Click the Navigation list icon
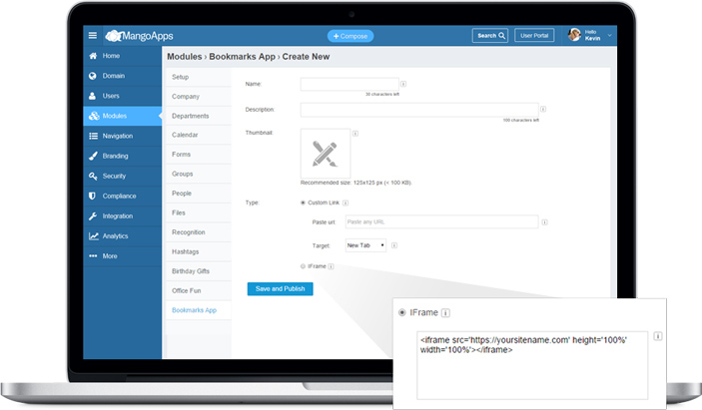 click(93, 136)
